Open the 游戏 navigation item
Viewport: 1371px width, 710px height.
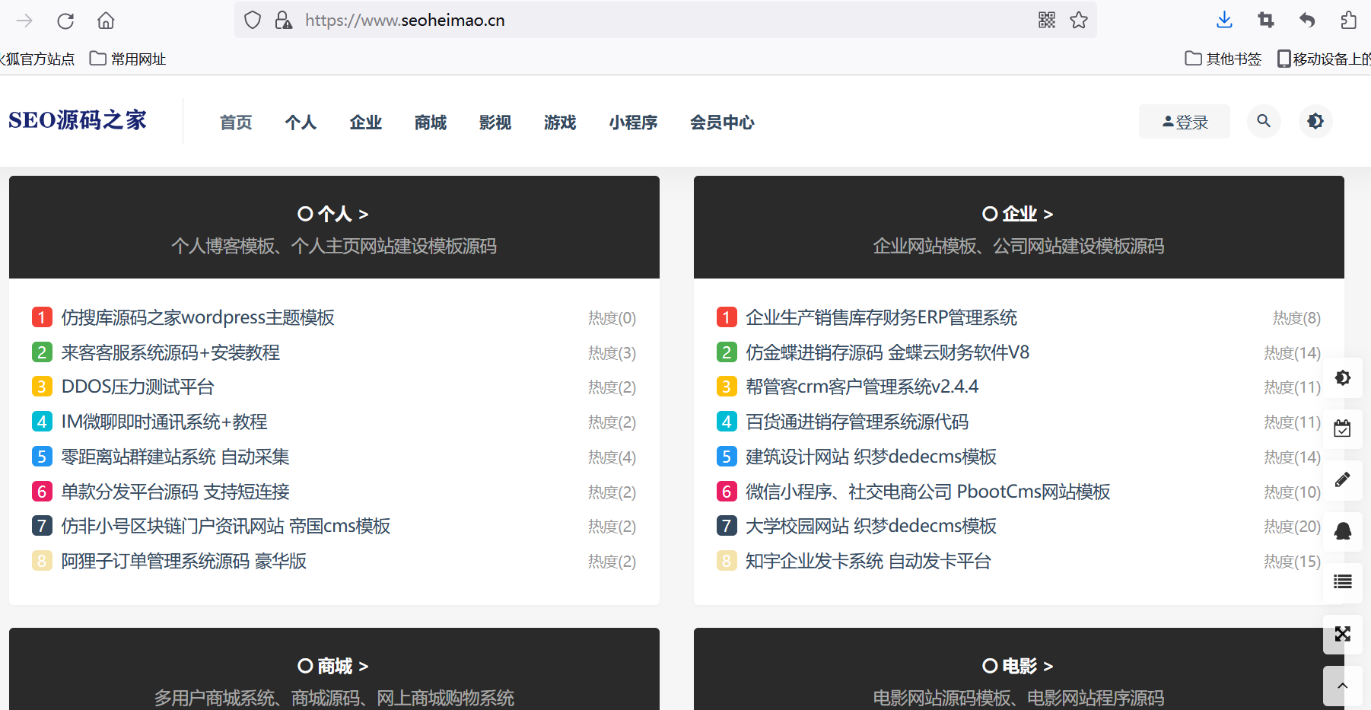(560, 123)
